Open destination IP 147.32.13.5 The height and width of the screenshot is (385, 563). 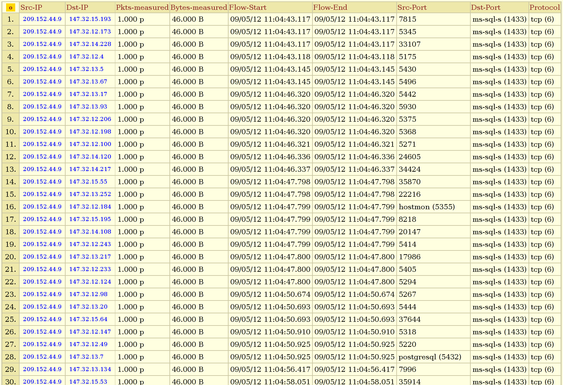pyautogui.click(x=86, y=69)
